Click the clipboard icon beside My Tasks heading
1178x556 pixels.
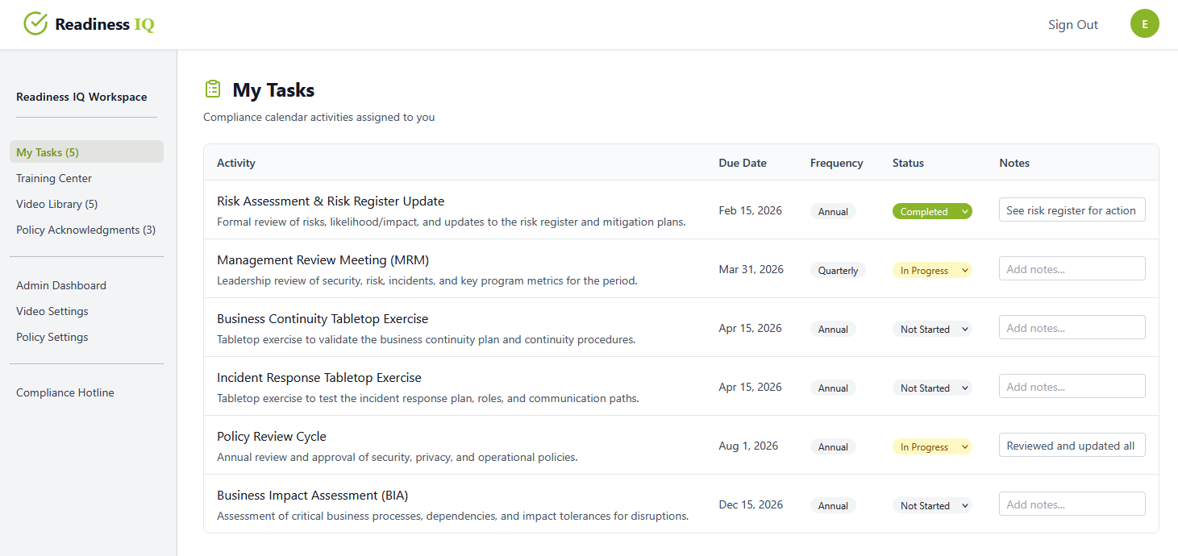point(212,89)
